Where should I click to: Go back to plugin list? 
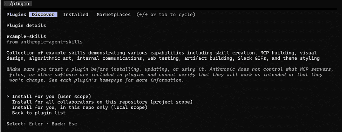tap(39, 113)
